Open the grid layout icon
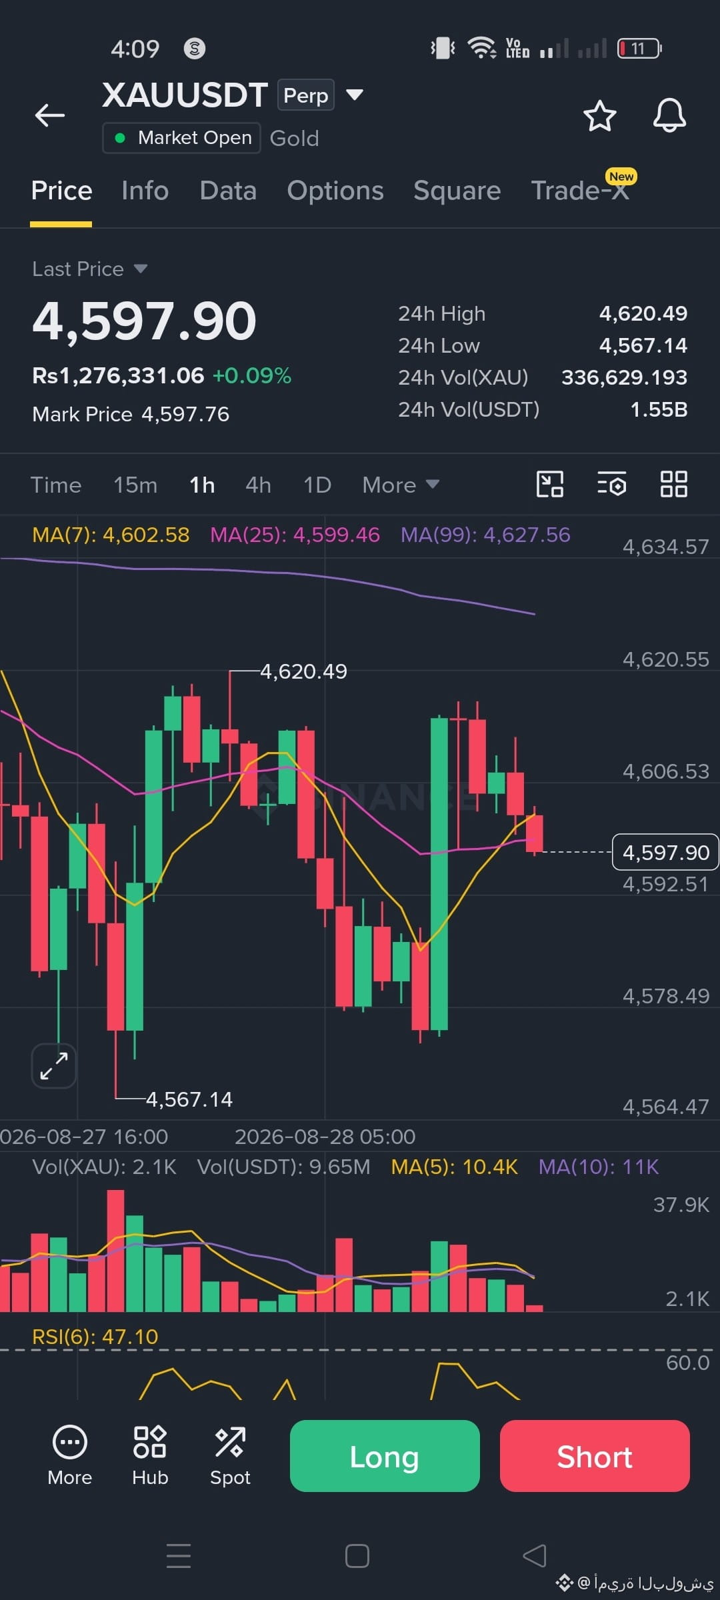The height and width of the screenshot is (1600, 720). (x=673, y=484)
